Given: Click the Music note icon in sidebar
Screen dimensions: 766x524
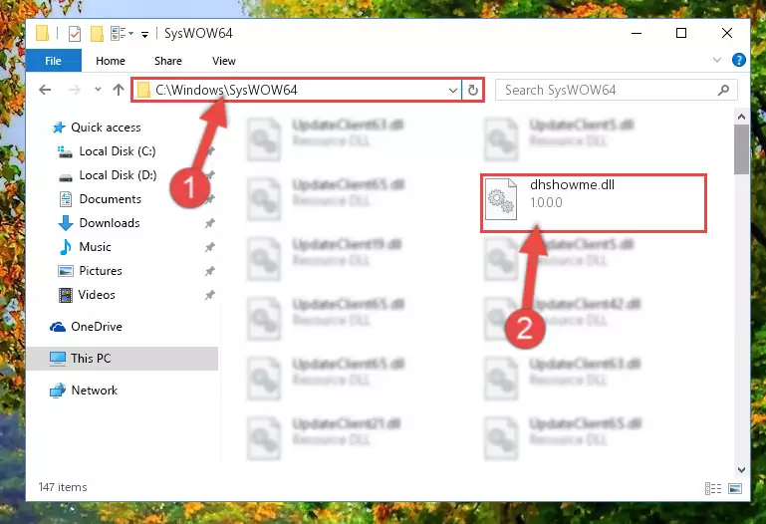Looking at the screenshot, I should pyautogui.click(x=65, y=247).
